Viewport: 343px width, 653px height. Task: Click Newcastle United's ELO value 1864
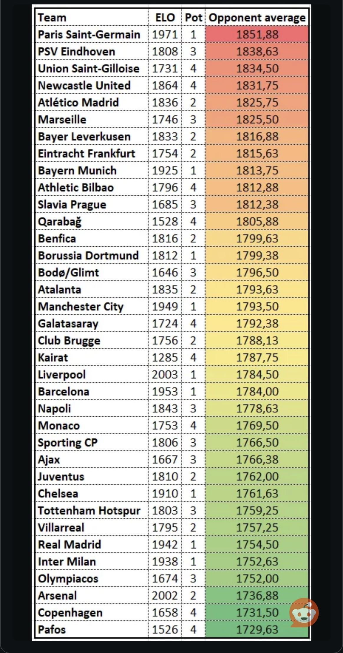165,85
